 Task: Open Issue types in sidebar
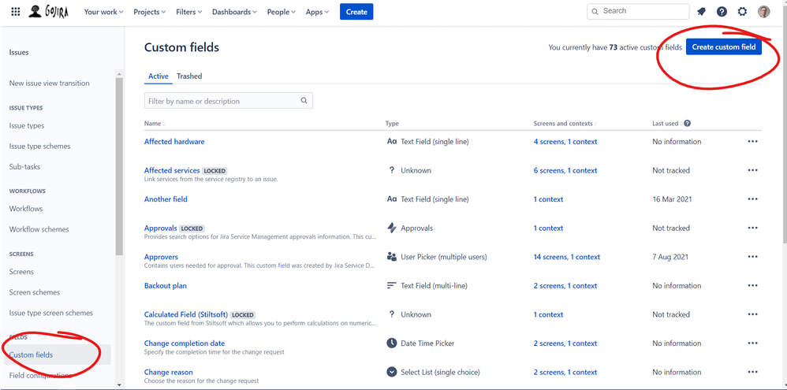tap(27, 126)
